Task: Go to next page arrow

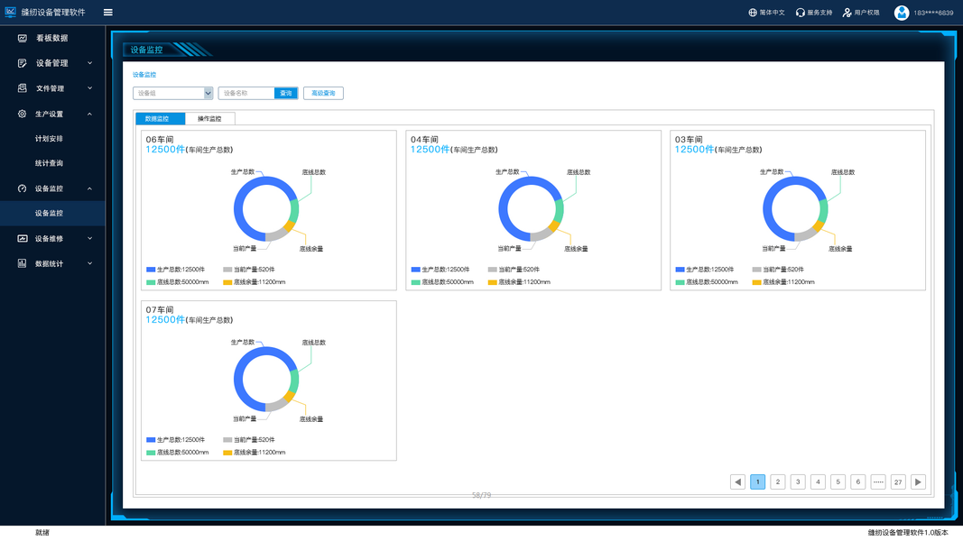Action: [918, 482]
